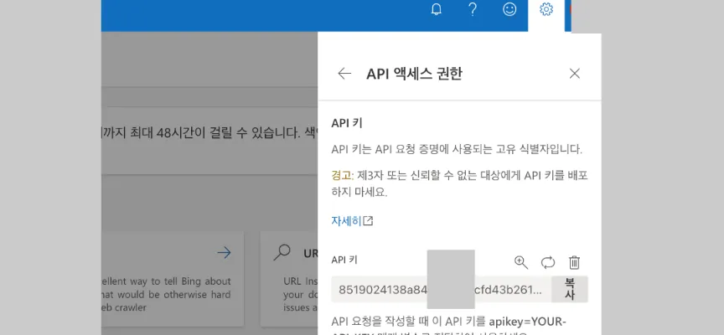The width and height of the screenshot is (724, 335).
Task: Click the API 키 section heading
Action: coord(347,123)
